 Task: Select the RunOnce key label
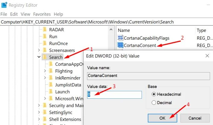(x=58, y=43)
